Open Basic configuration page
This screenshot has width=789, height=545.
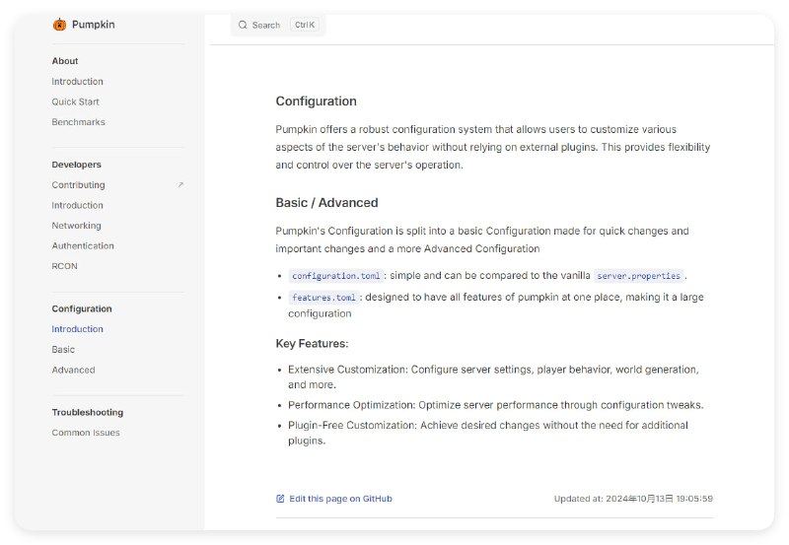point(63,350)
